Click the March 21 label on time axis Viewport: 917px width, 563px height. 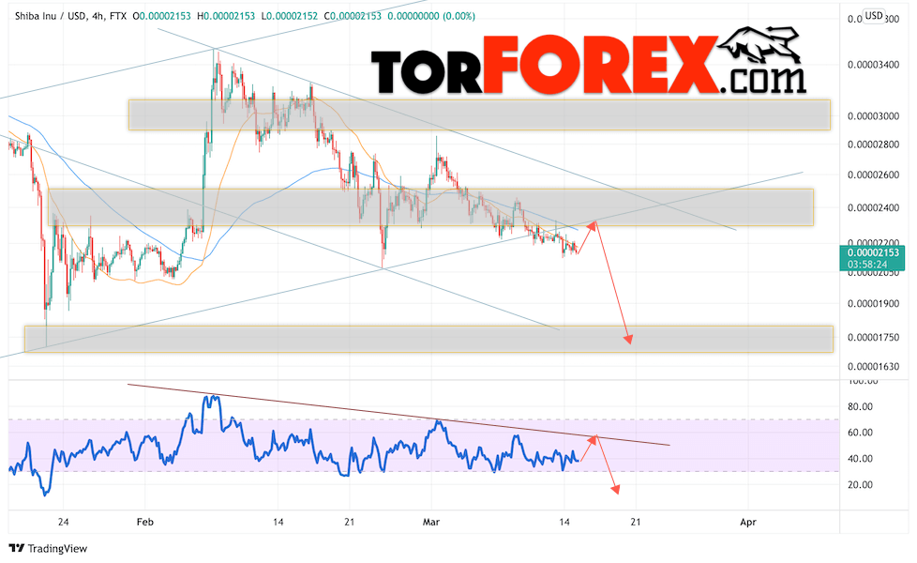click(x=636, y=522)
